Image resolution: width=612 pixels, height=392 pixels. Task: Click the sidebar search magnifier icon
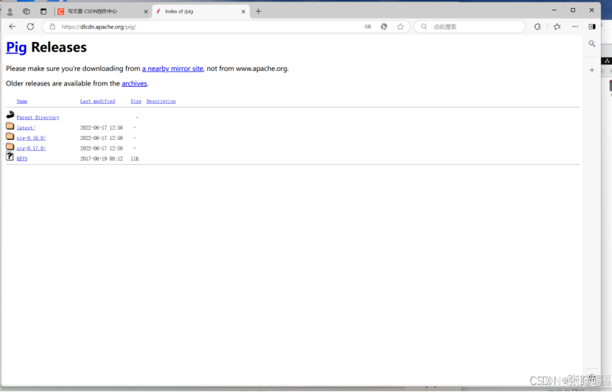point(592,43)
